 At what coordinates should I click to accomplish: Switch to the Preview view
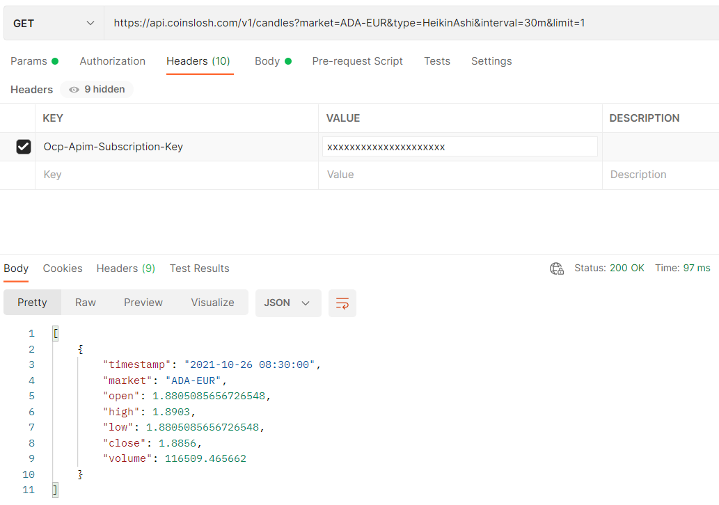click(x=143, y=303)
